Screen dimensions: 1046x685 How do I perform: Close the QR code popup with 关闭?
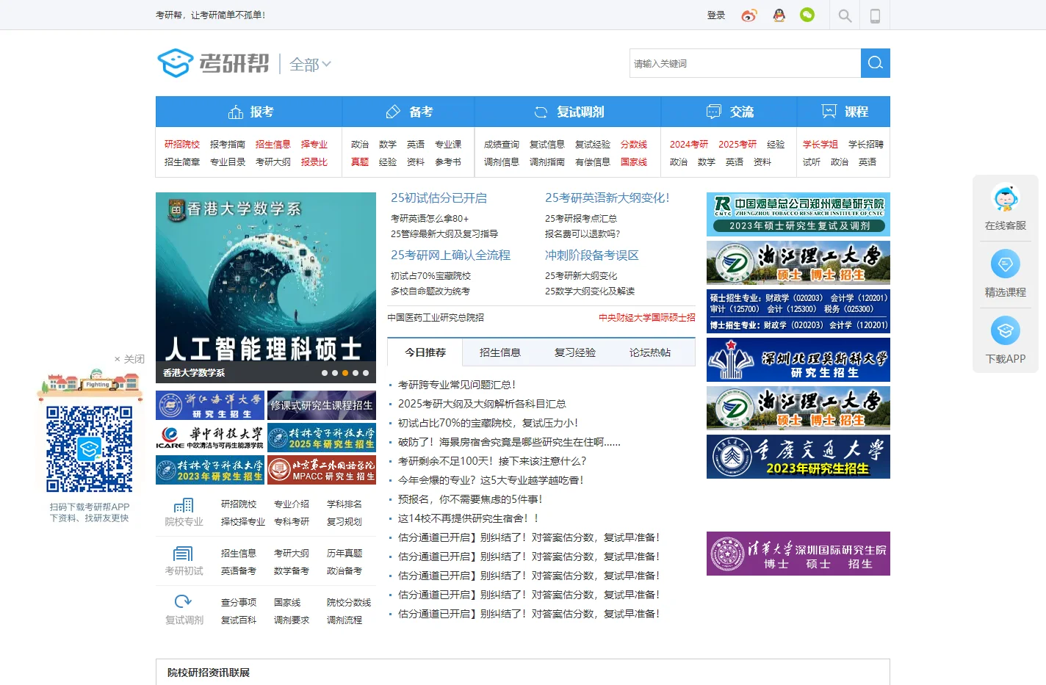click(129, 359)
